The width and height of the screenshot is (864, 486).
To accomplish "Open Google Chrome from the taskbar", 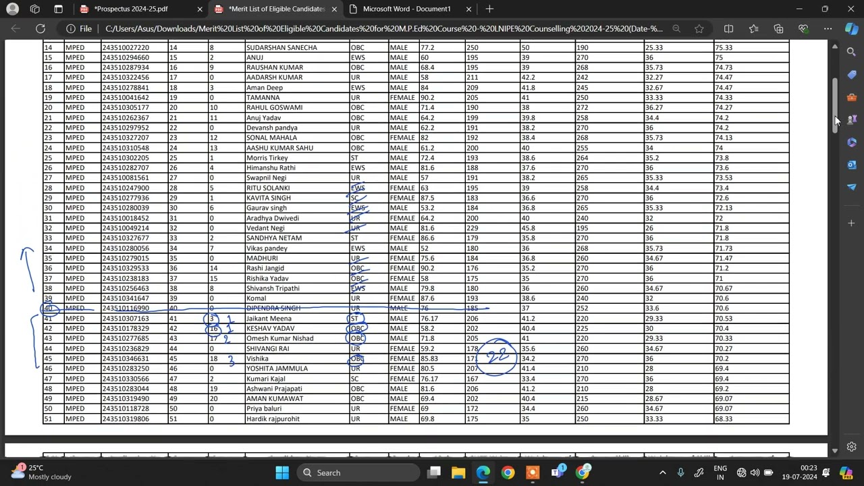I will (508, 473).
